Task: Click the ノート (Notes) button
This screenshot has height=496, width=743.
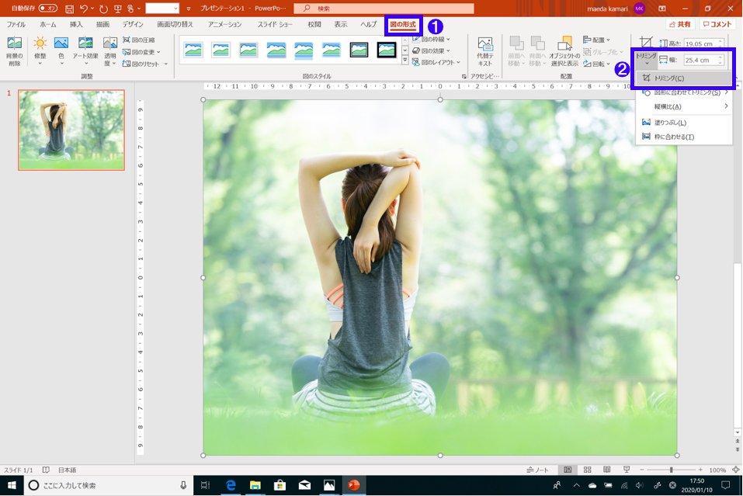Action: tap(538, 470)
